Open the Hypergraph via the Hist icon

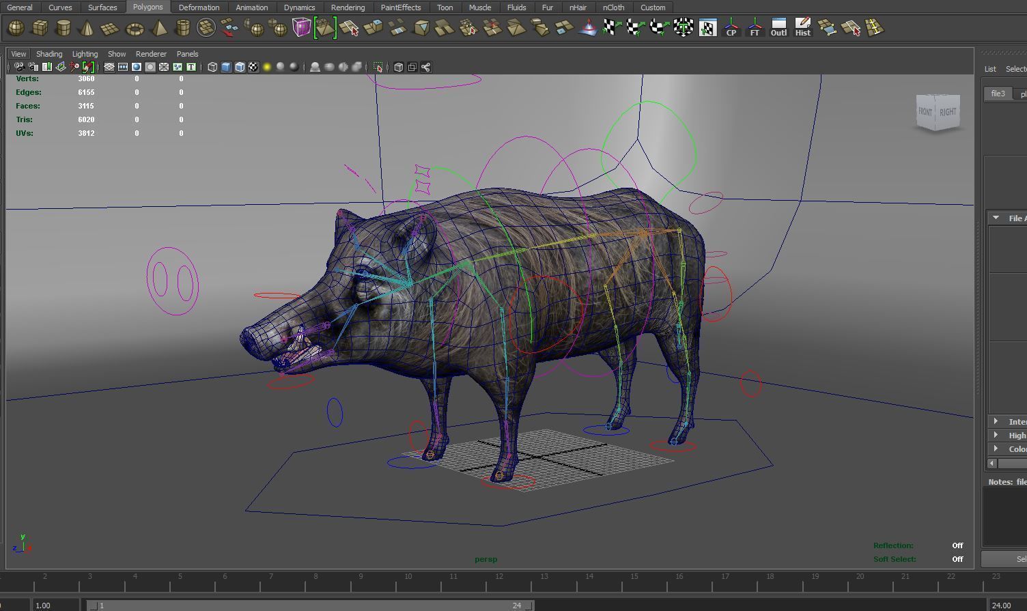802,28
